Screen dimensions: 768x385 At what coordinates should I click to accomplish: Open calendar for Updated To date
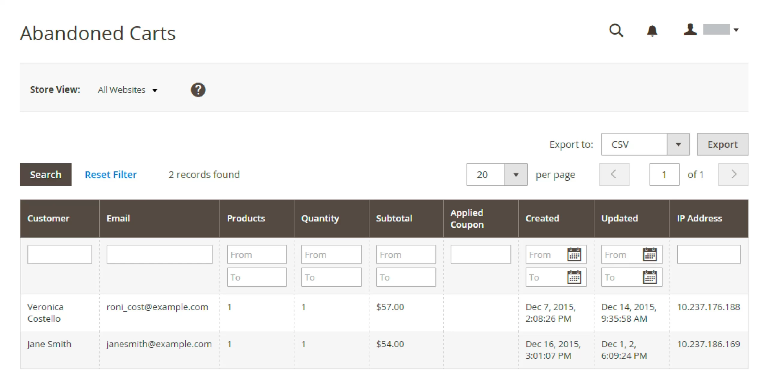coord(650,277)
